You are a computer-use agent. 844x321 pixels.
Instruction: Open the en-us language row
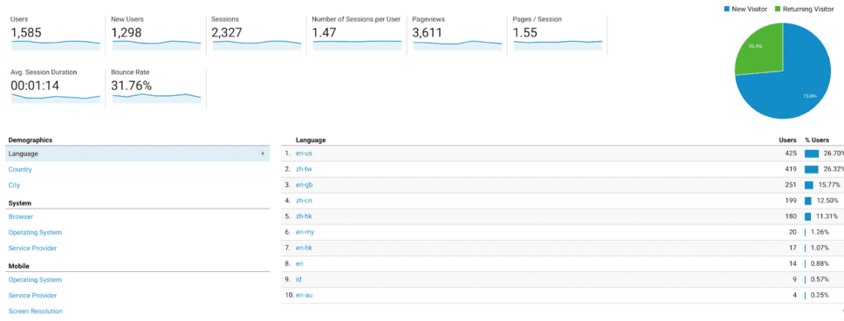(304, 154)
